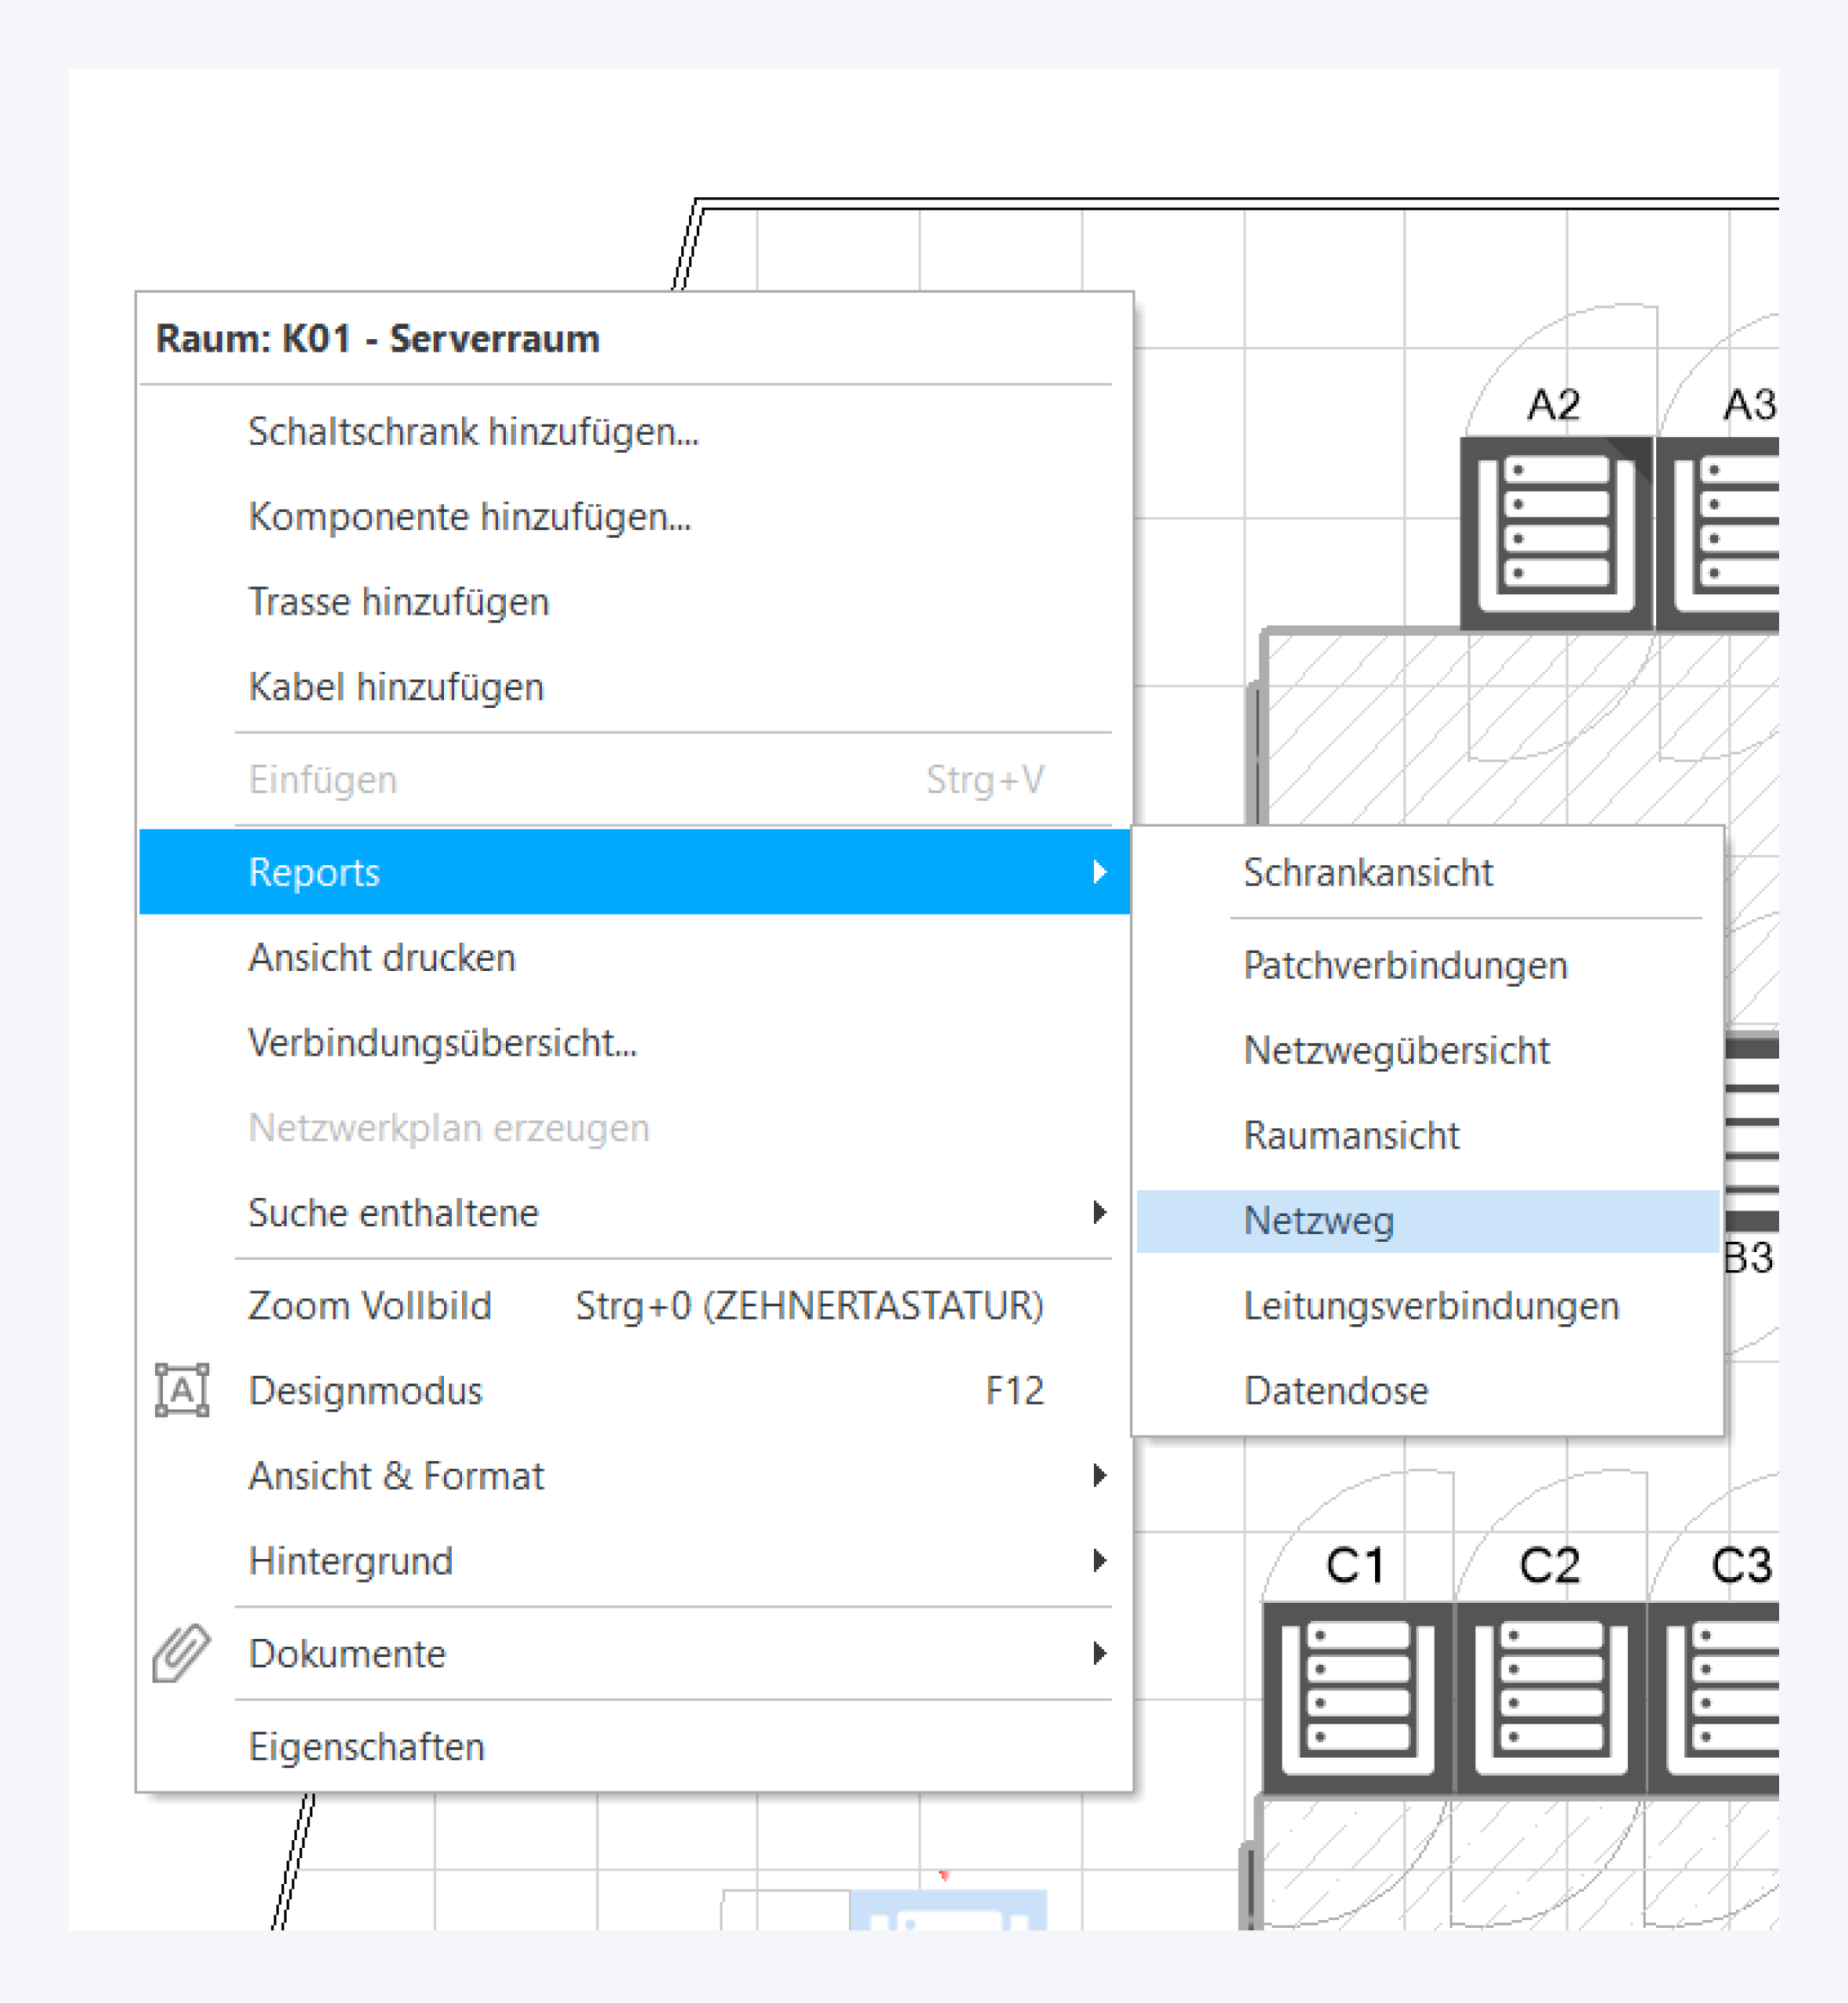Click the Dokumente paperclip icon
The image size is (1848, 2003).
click(x=182, y=1653)
